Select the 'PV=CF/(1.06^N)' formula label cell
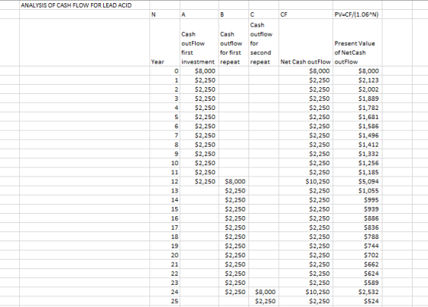The image size is (428, 307). click(358, 15)
